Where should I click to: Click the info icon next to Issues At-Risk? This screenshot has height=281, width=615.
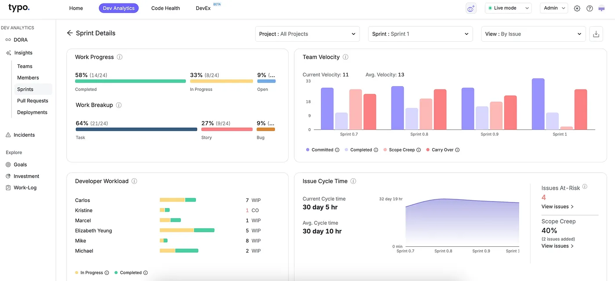pos(585,187)
